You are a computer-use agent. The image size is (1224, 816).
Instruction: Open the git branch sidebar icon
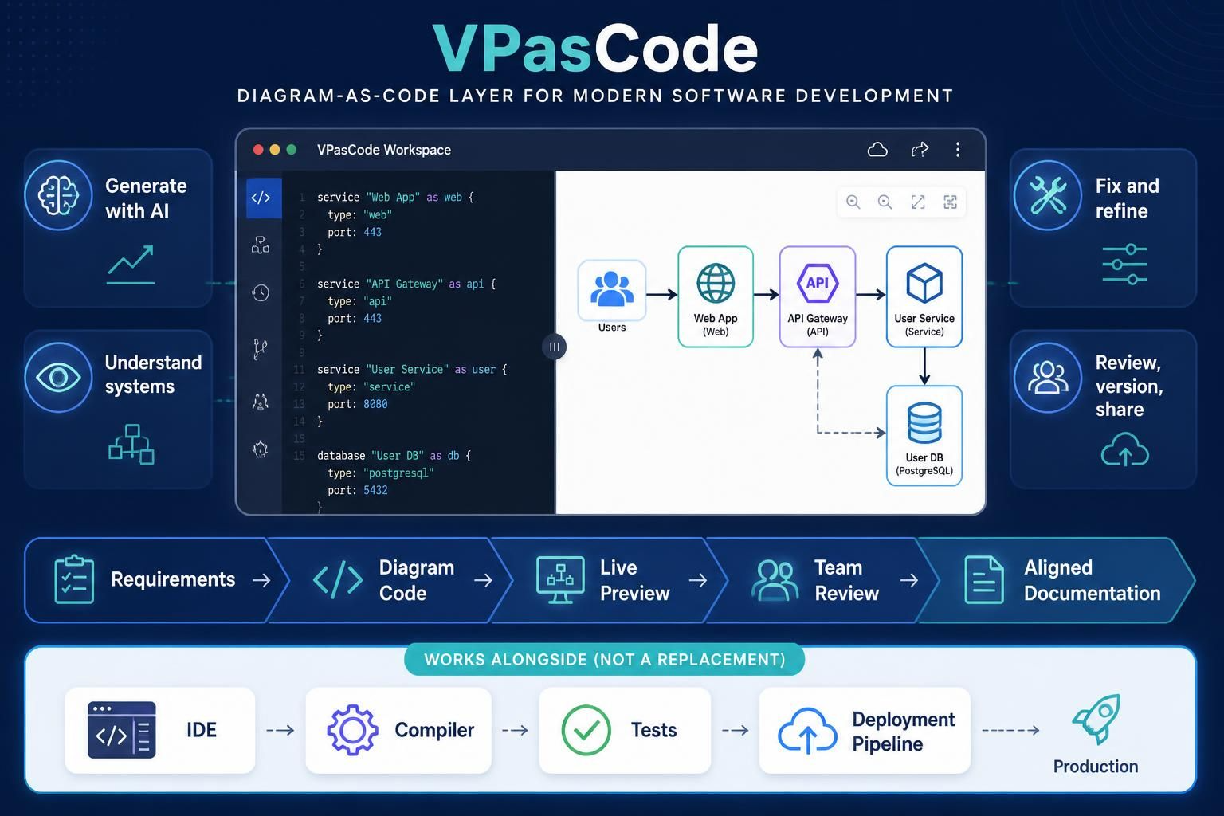point(261,348)
